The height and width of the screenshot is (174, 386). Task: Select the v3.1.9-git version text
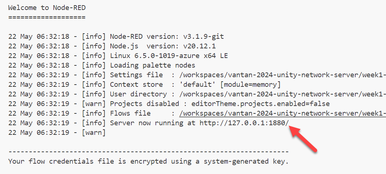(204, 37)
